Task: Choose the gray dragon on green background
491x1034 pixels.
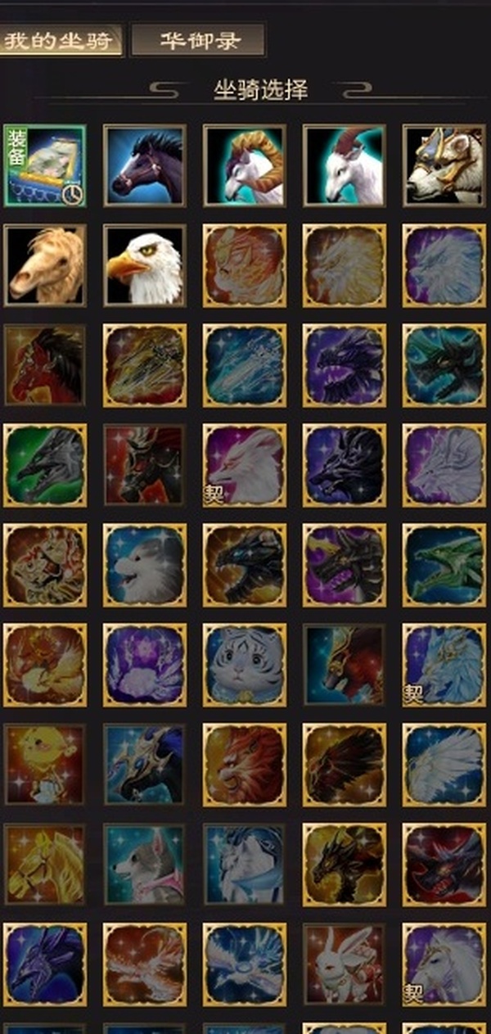Action: 44,465
